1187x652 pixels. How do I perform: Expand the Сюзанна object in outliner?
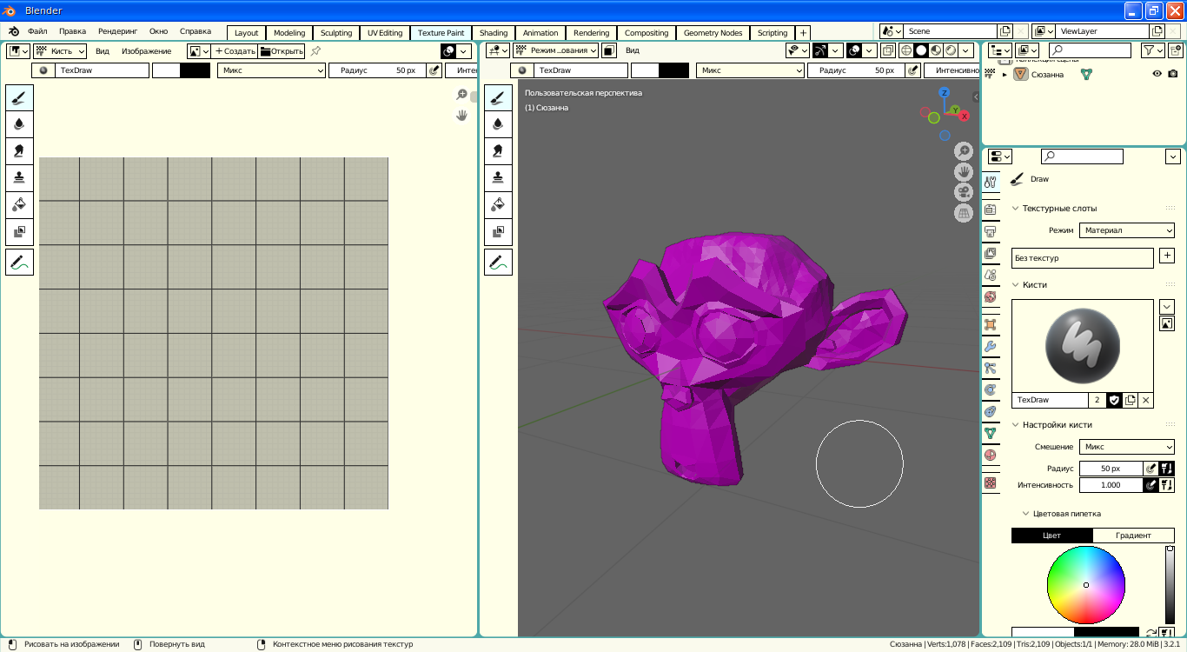tap(1005, 75)
